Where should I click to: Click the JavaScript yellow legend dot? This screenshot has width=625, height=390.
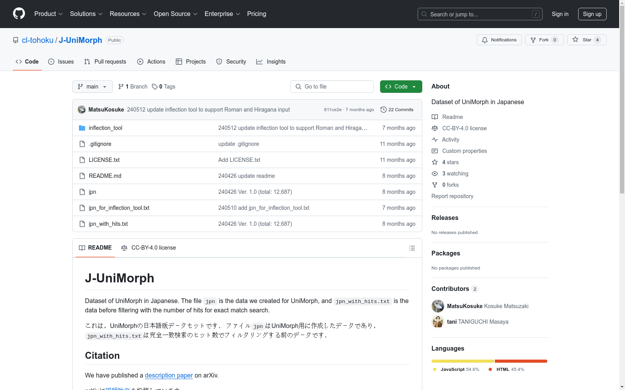coord(435,369)
